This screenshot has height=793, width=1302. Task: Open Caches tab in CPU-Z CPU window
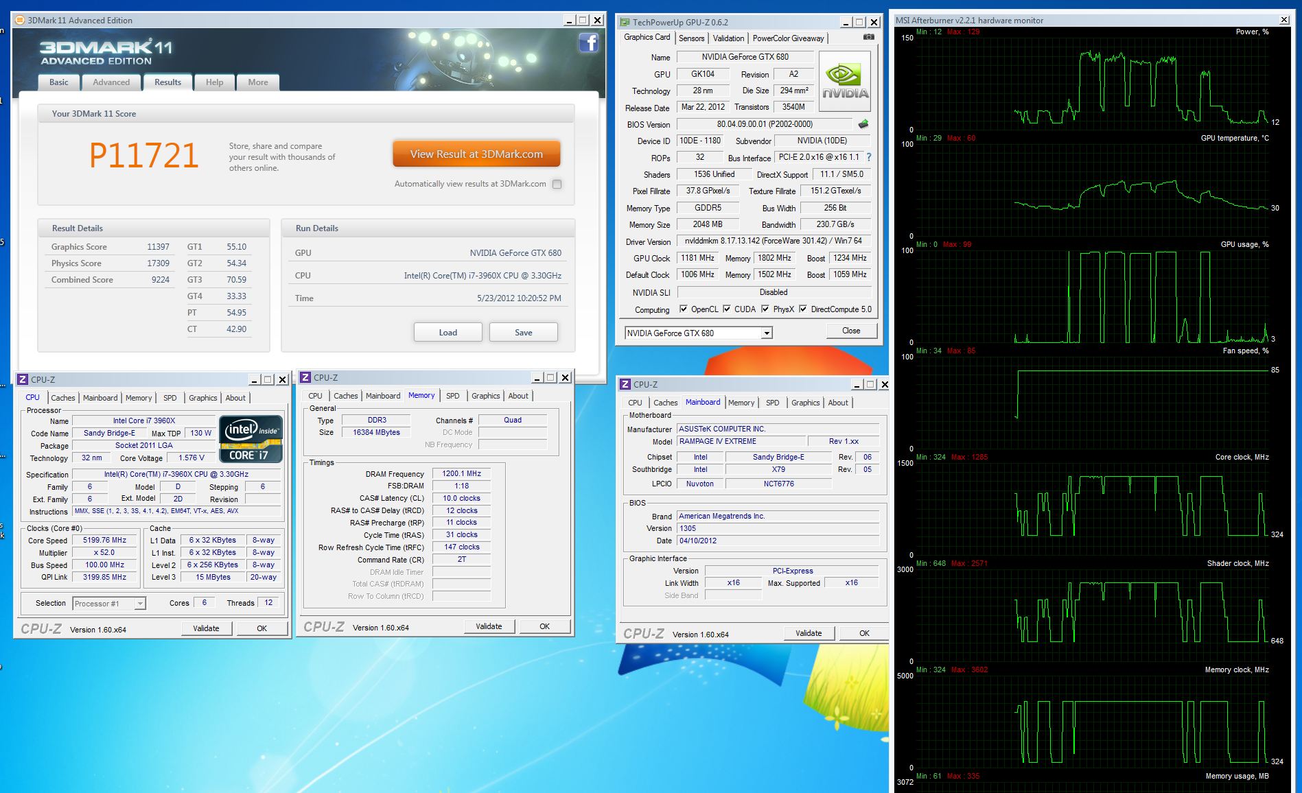62,398
